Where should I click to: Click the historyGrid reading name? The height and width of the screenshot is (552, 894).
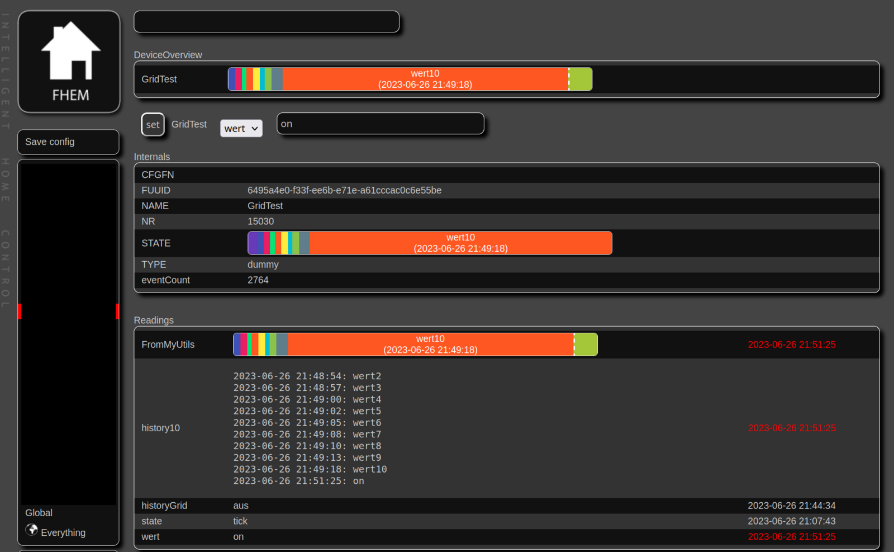(164, 506)
